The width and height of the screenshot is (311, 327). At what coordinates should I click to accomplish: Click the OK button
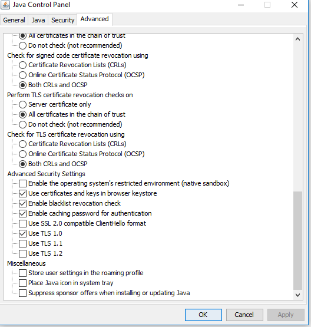203,315
